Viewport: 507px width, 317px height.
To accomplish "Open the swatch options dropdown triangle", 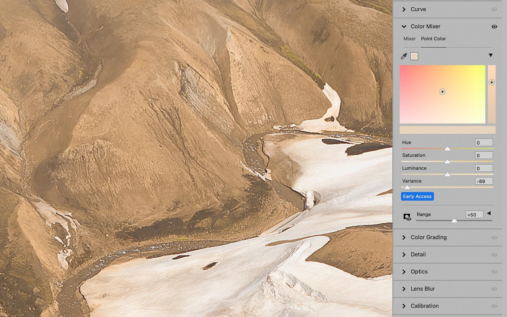I will tap(490, 55).
